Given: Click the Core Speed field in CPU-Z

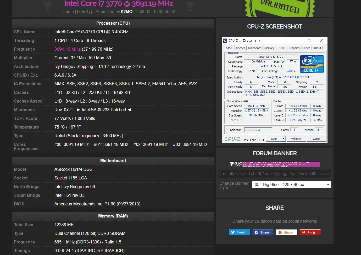Looking at the screenshot, I should click(x=257, y=106).
